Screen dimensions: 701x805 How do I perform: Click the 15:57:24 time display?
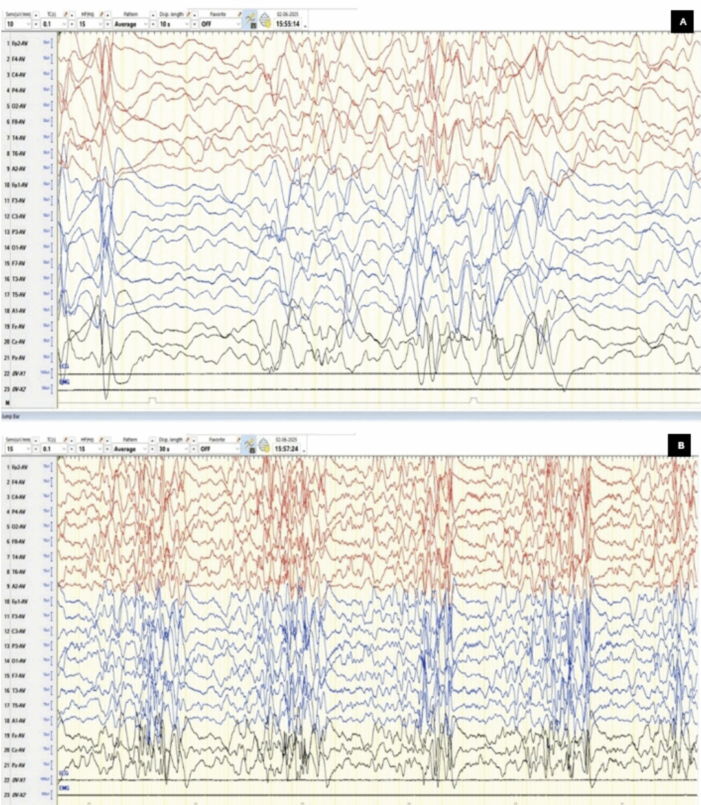click(287, 448)
